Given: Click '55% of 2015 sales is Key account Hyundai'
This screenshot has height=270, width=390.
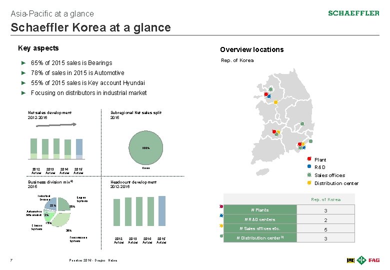Looking at the screenshot, I should (88, 83).
